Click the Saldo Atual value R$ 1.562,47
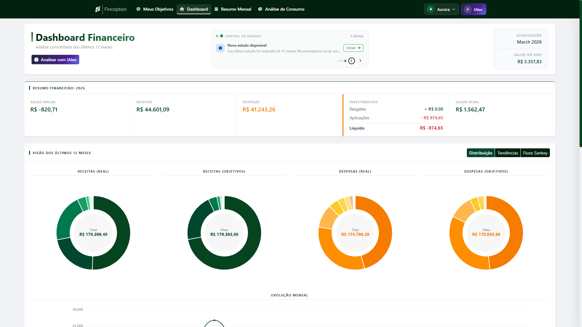 470,110
